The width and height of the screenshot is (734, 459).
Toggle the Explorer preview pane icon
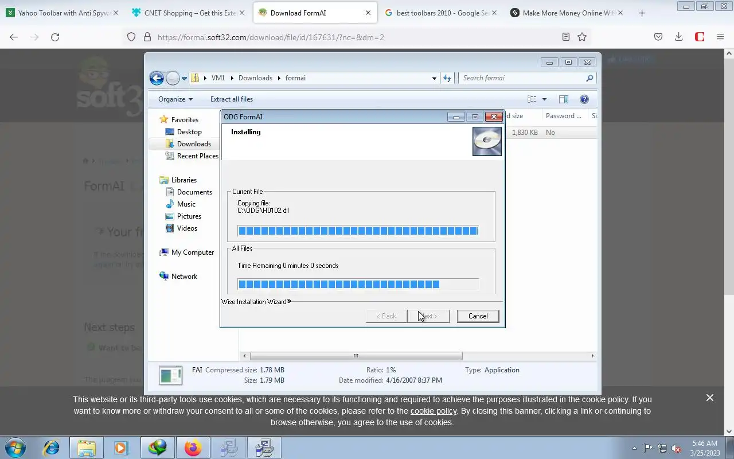tap(563, 99)
